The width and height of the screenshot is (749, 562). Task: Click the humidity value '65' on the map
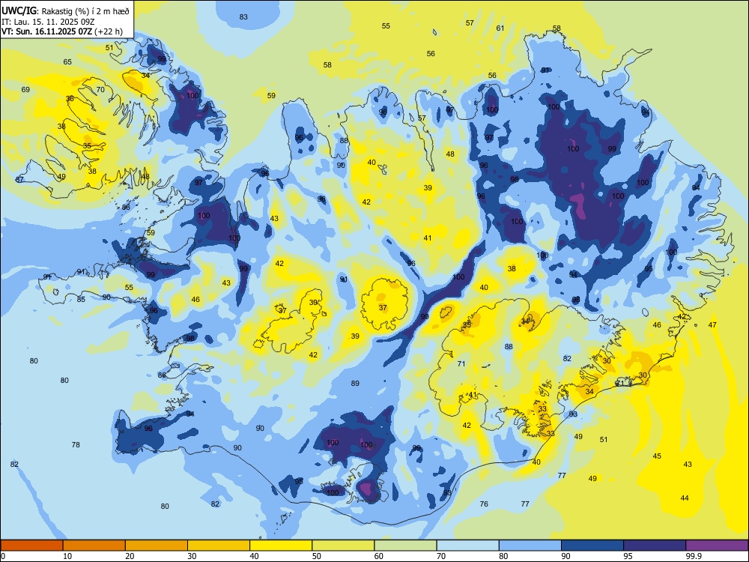coord(67,61)
